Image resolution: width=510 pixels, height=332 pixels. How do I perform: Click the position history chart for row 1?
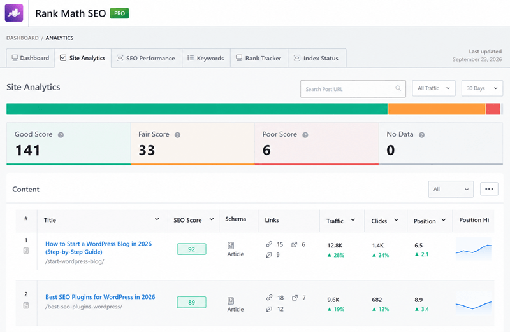point(474,249)
